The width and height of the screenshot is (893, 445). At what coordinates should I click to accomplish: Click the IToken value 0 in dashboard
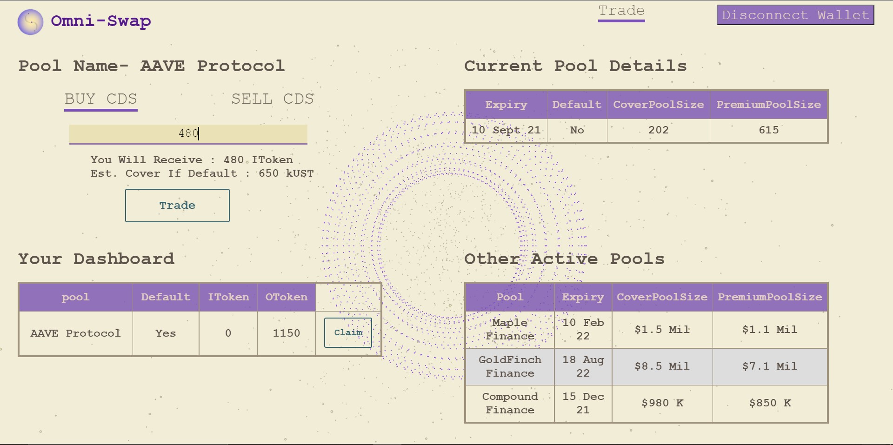(228, 333)
